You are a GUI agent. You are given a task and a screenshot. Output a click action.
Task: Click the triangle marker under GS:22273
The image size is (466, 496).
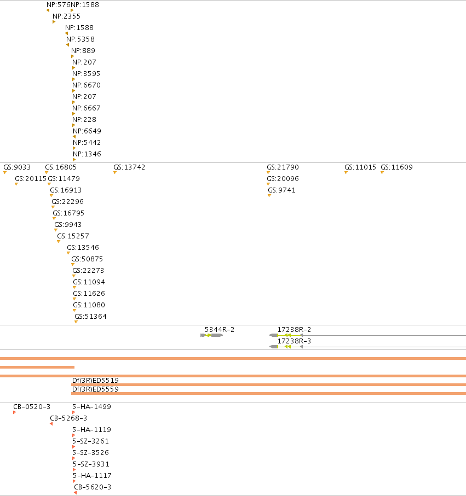[x=74, y=276]
